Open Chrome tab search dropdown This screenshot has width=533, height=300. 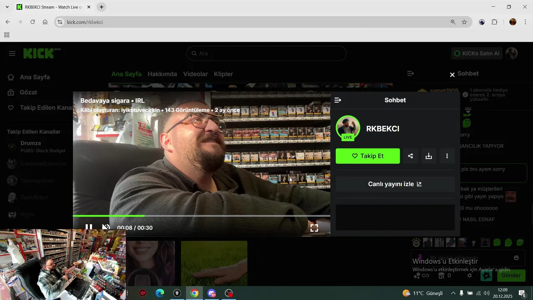tap(7, 7)
